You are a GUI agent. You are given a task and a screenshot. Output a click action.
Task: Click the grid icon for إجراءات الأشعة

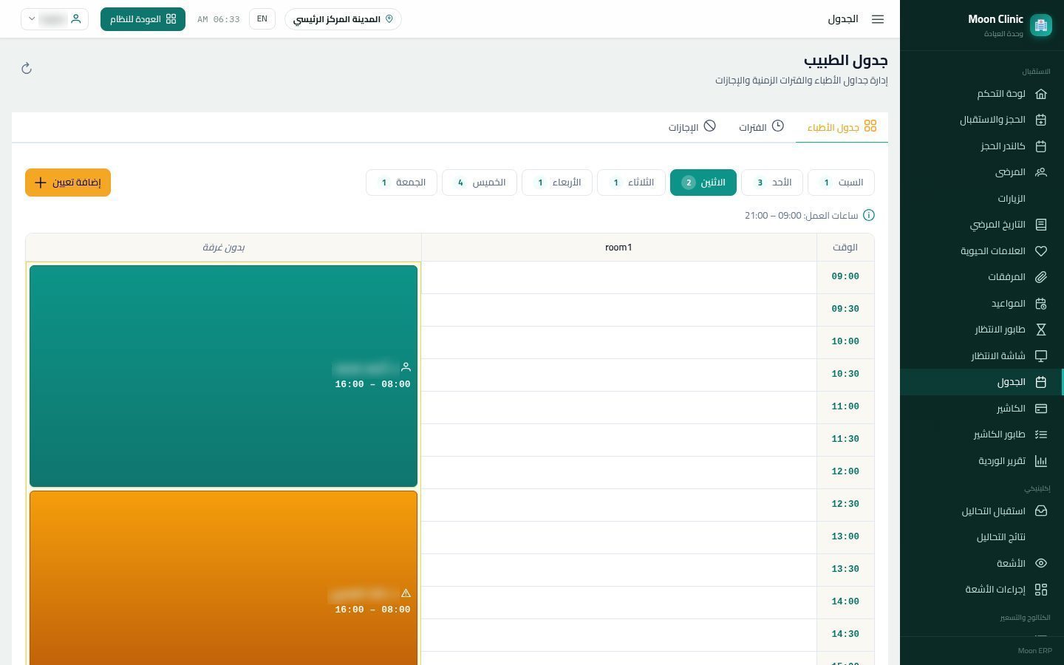tap(1041, 590)
